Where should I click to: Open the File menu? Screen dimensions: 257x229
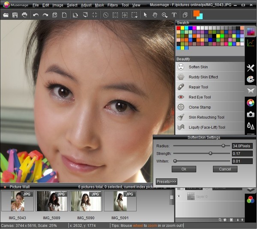[36, 5]
